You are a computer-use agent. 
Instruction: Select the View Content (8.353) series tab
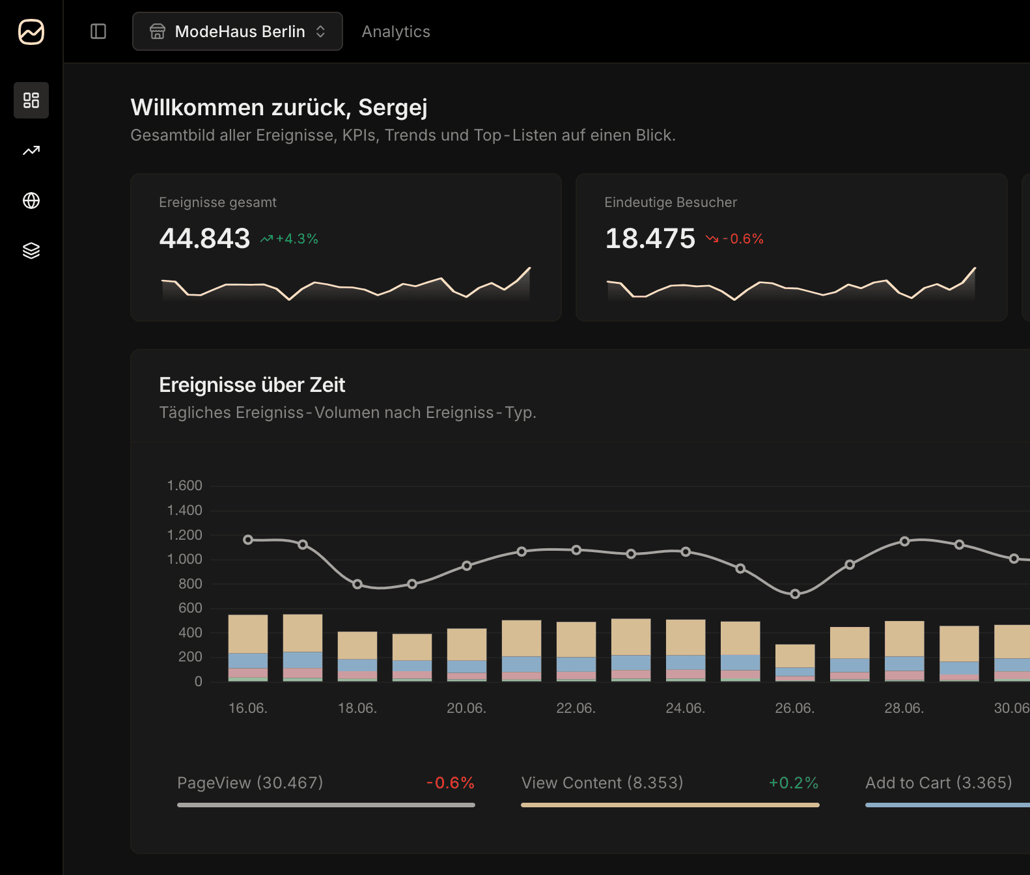point(670,790)
